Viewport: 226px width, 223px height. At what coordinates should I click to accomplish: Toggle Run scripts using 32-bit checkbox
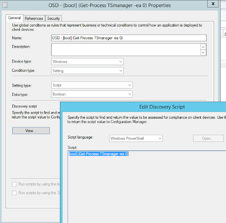14,193
